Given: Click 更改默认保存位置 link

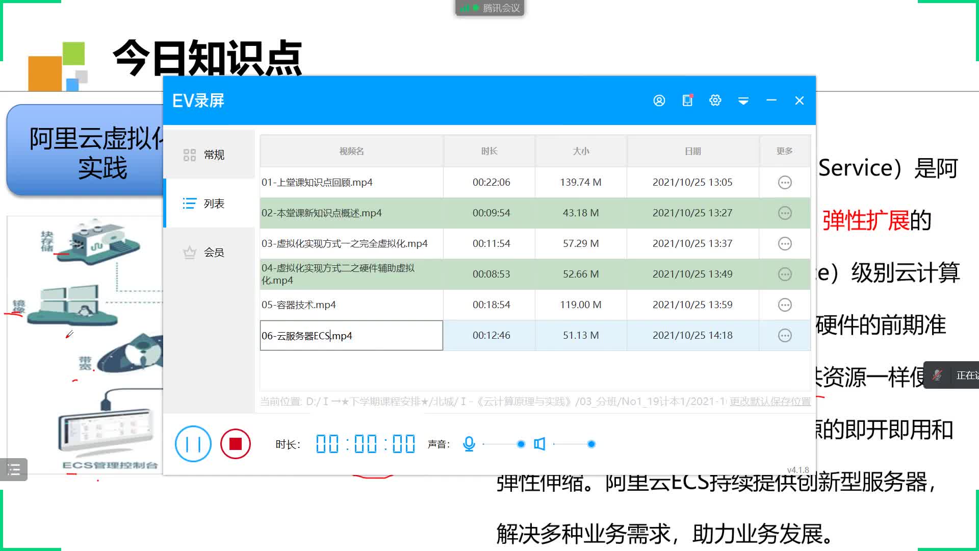Looking at the screenshot, I should (770, 402).
